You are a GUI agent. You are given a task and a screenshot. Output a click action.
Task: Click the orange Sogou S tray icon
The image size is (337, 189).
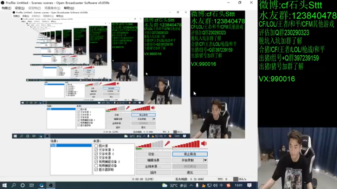click(x=228, y=185)
